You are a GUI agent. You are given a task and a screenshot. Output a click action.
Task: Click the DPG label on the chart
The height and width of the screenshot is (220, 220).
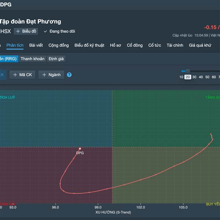80,153
